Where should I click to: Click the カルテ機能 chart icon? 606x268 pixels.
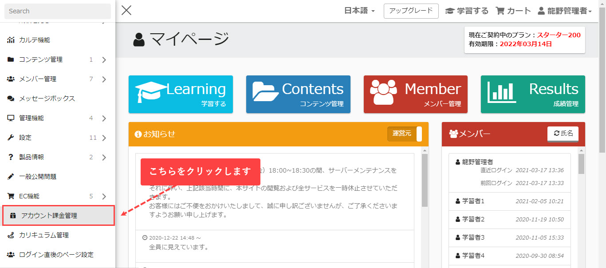point(11,40)
